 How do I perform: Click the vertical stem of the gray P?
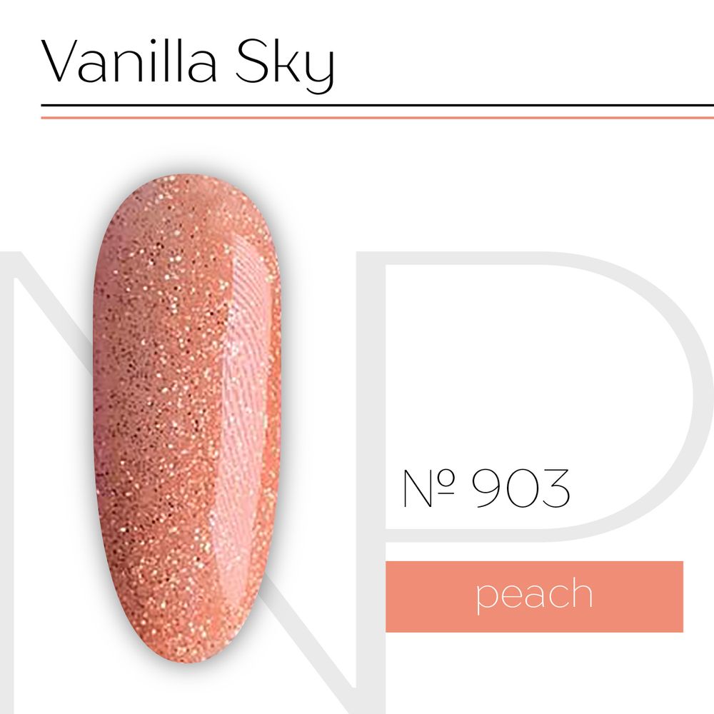tap(371, 483)
